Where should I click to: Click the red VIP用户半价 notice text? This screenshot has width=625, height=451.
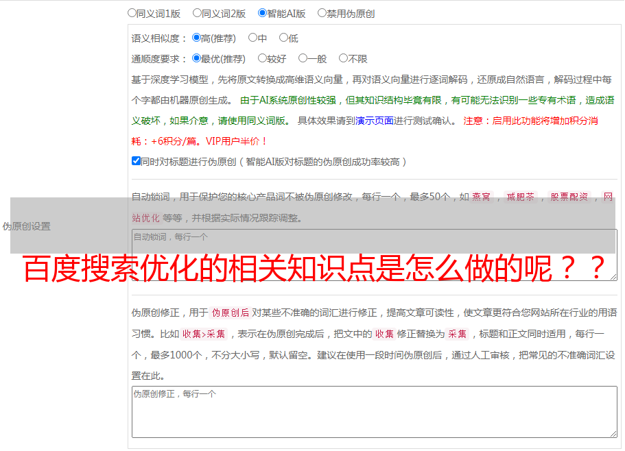237,141
